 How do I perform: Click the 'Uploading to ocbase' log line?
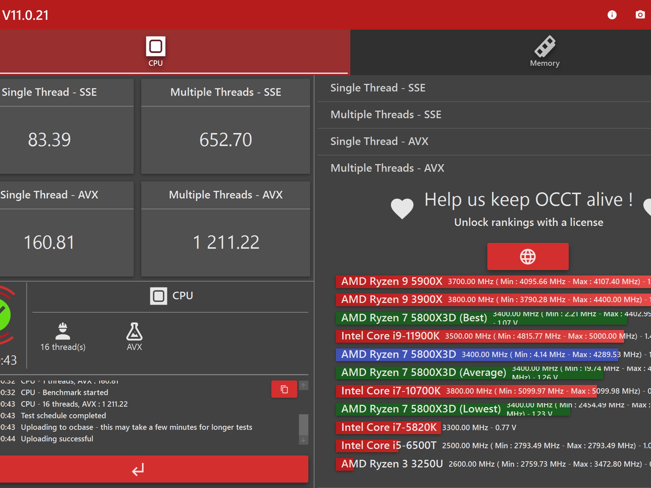tap(136, 427)
